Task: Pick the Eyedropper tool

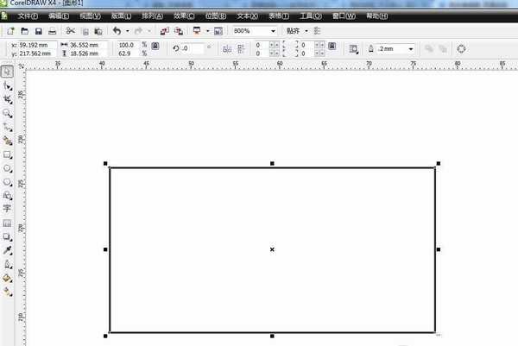Action: pos(7,250)
